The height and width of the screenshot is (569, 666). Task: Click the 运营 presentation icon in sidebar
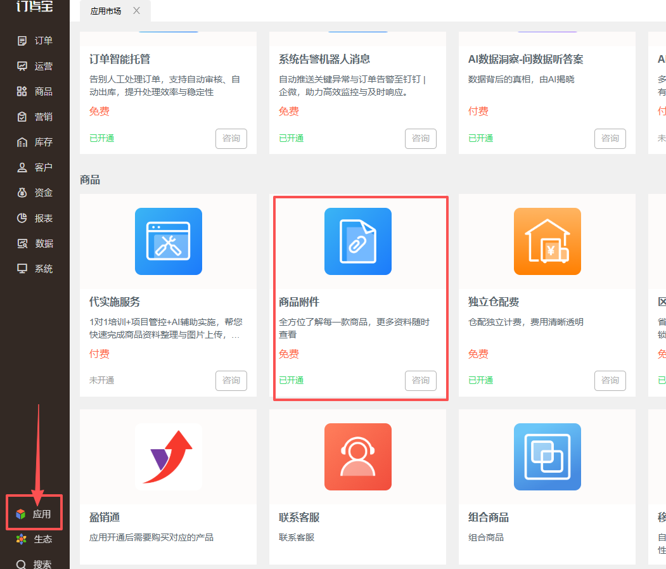22,67
